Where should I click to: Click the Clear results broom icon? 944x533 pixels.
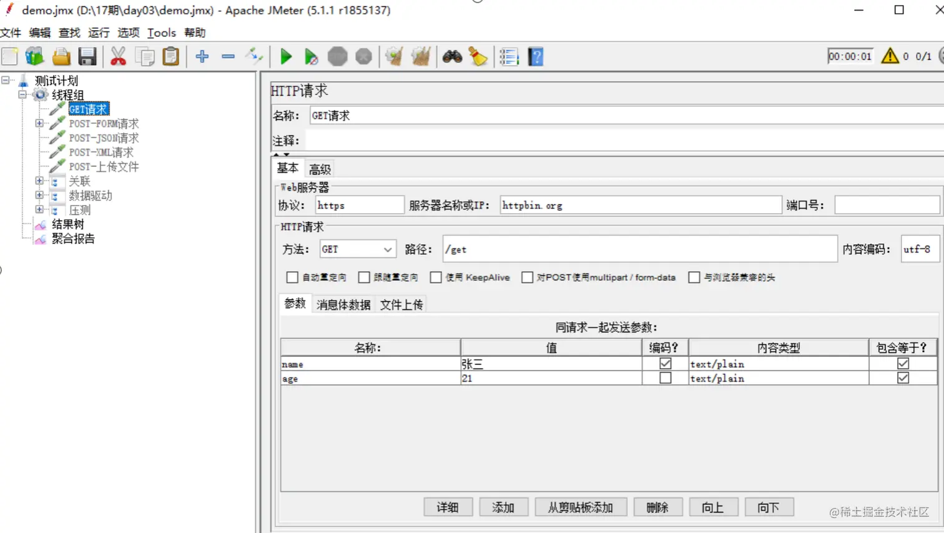click(395, 57)
